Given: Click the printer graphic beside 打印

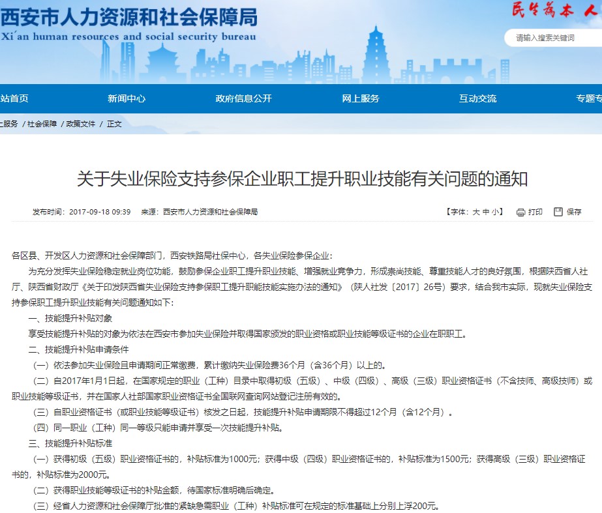Looking at the screenshot, I should tap(519, 211).
